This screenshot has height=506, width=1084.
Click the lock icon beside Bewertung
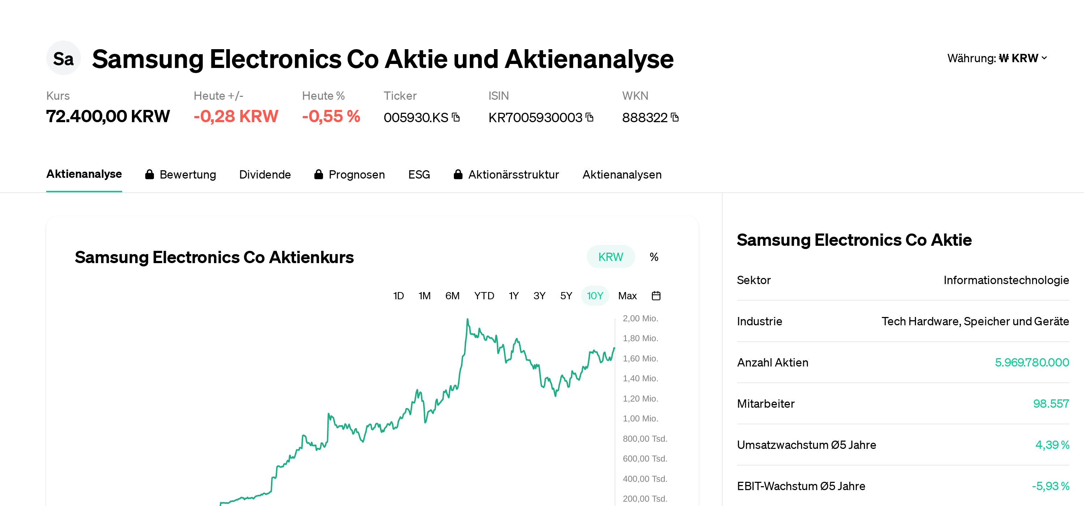(150, 174)
